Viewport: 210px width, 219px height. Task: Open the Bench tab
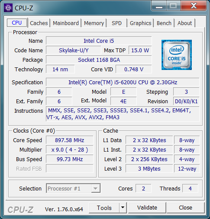164,23
